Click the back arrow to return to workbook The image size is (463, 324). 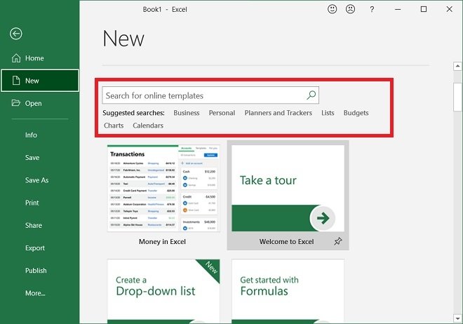[16, 34]
